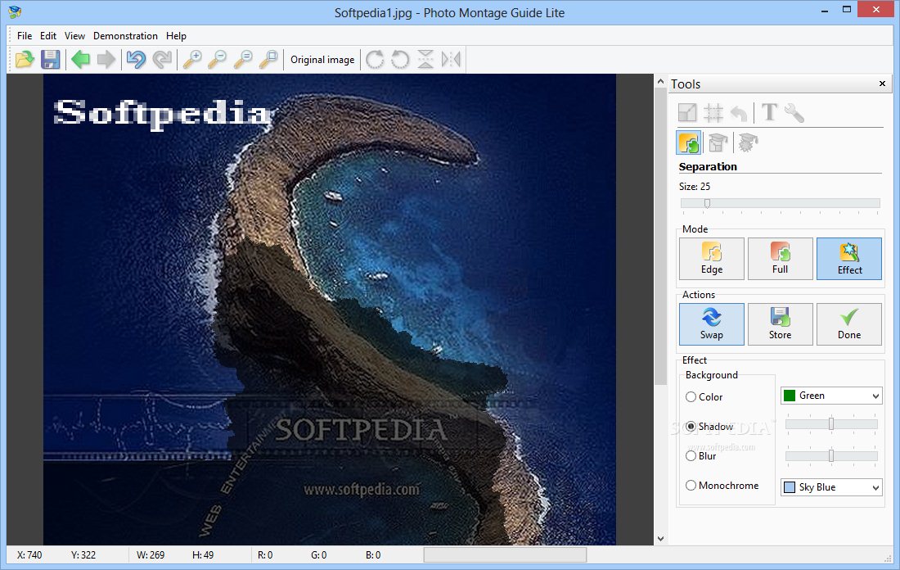
Task: Switch to Full mode
Action: [x=780, y=259]
